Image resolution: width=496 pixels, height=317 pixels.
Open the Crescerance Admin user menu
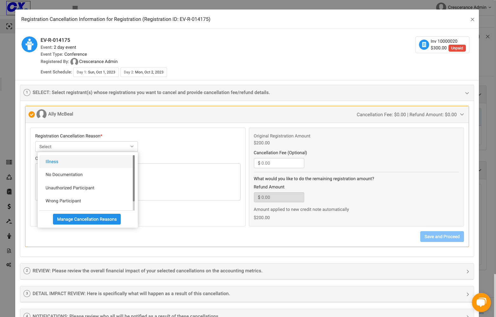[x=464, y=7]
